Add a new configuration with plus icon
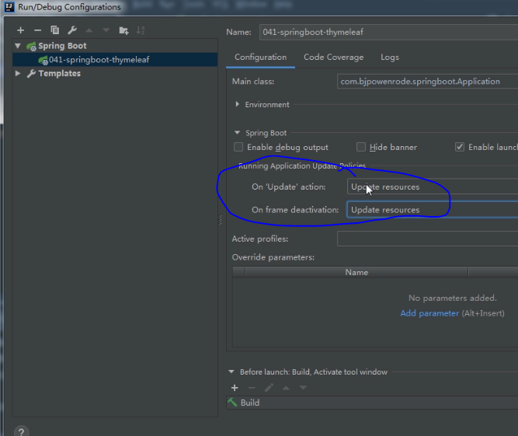The image size is (518, 436). 20,30
